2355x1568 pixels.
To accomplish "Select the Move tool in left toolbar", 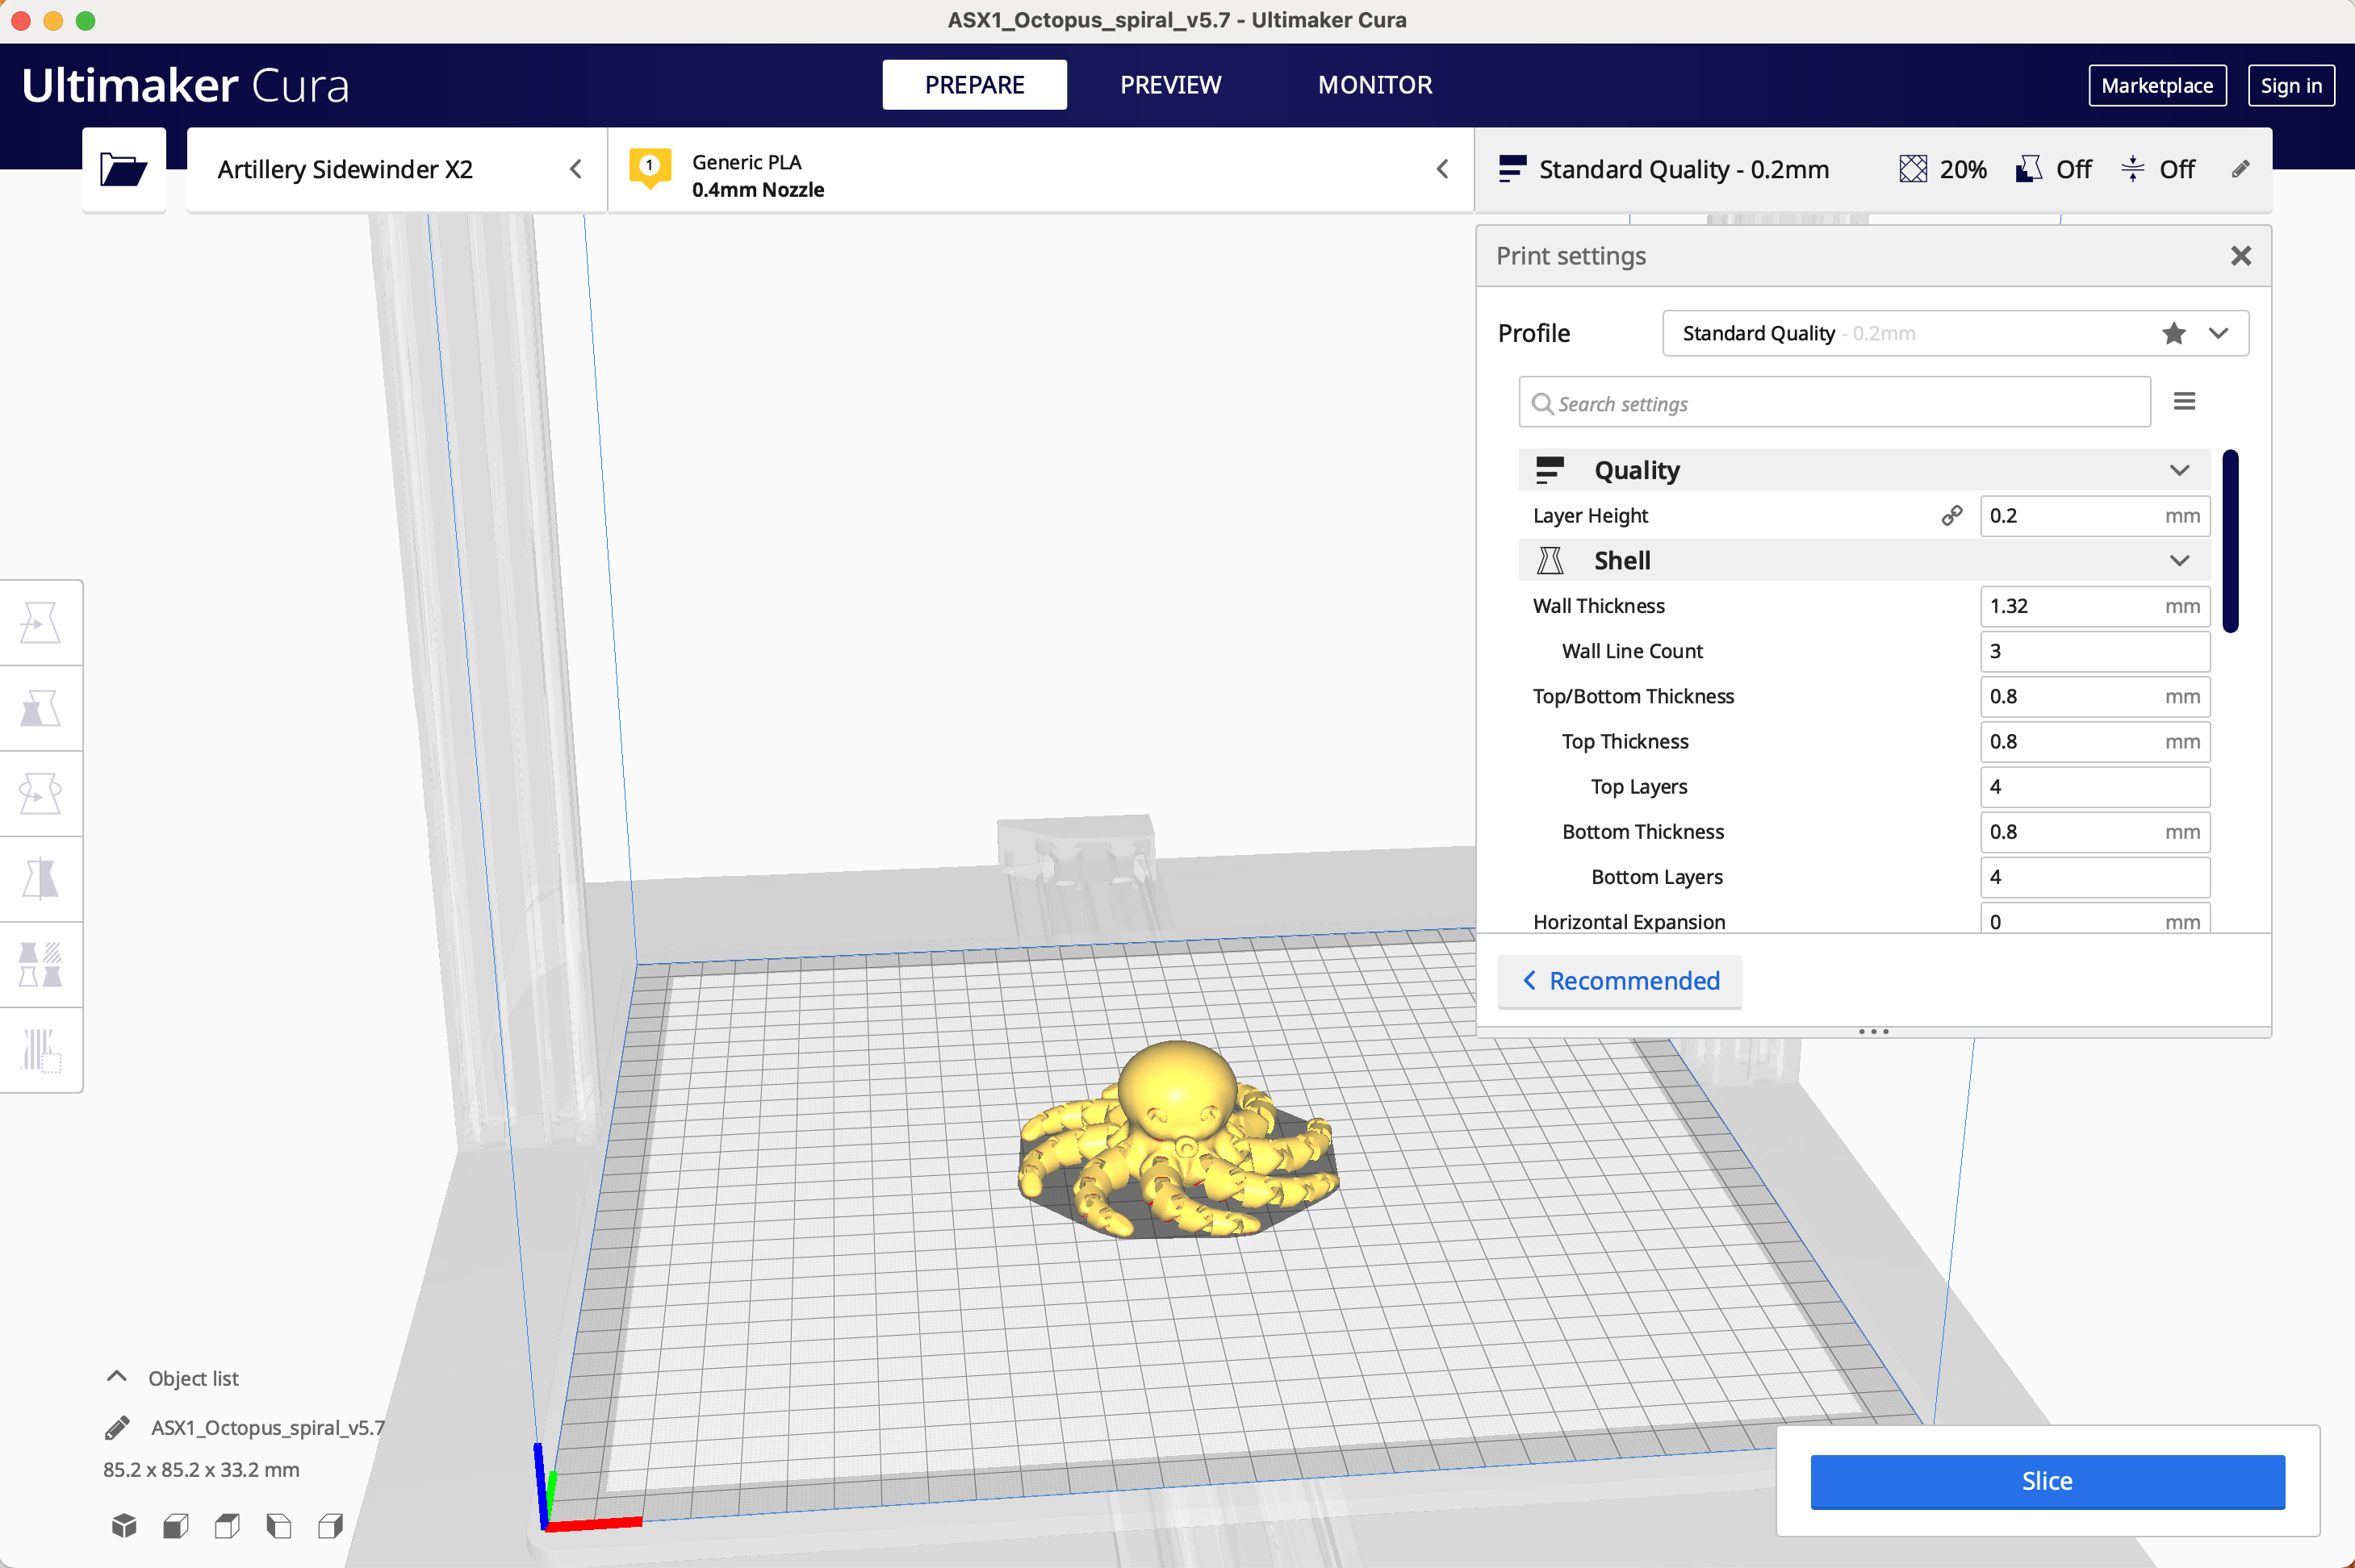I will [x=41, y=623].
